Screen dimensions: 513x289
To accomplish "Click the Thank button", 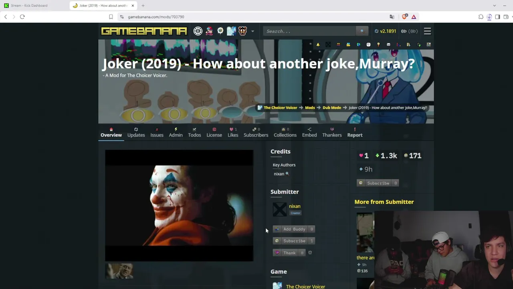I will click(x=289, y=253).
